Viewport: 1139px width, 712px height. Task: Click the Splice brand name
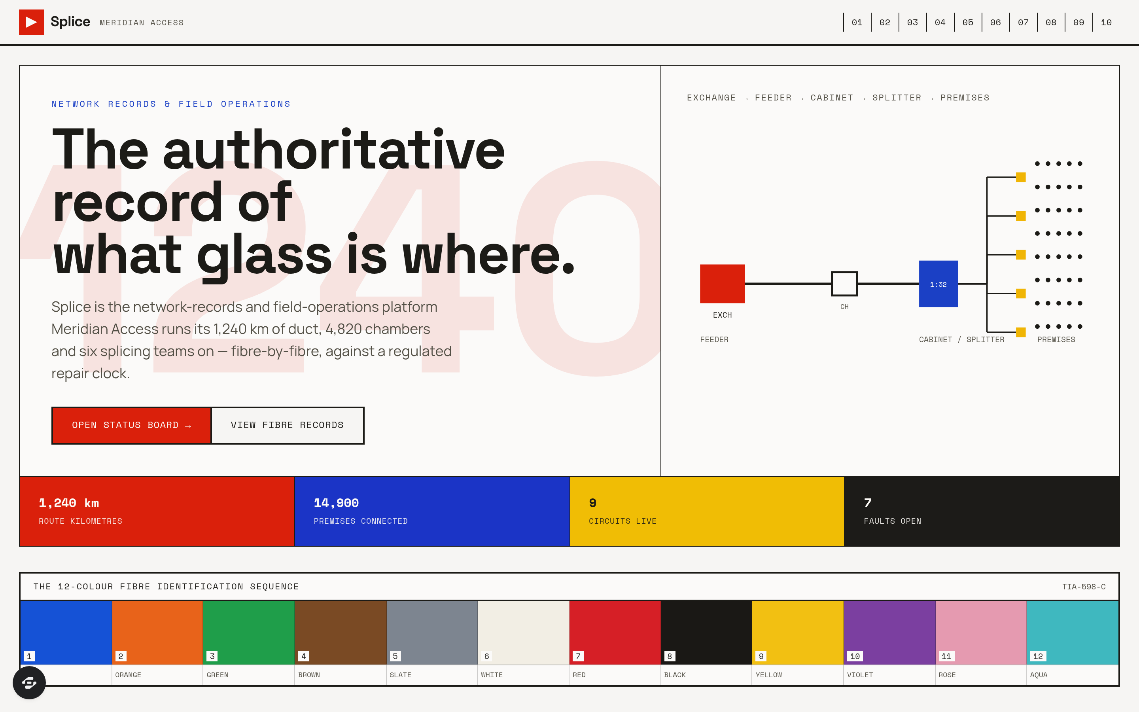[70, 22]
